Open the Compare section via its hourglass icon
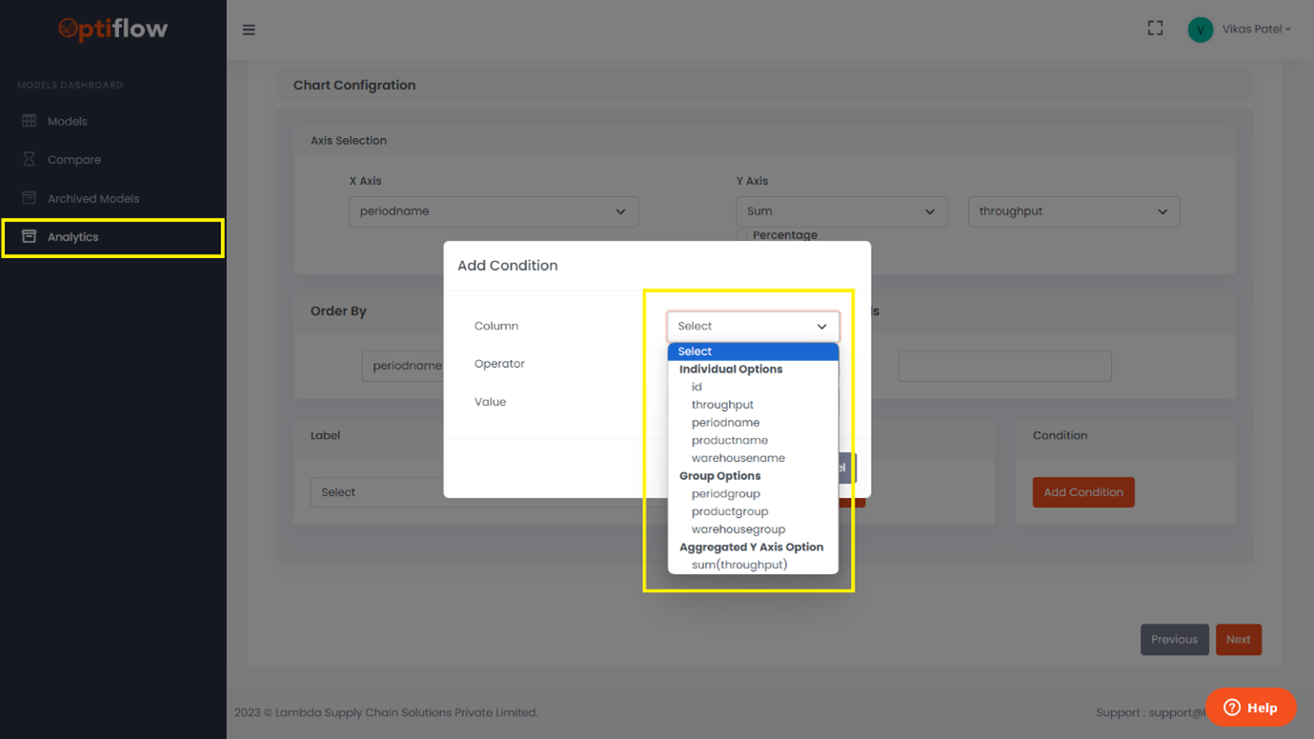 (30, 159)
